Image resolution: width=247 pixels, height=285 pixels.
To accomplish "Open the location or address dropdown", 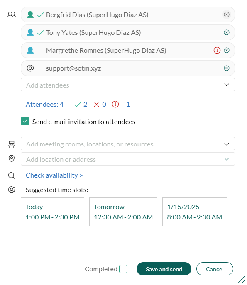I will click(226, 159).
